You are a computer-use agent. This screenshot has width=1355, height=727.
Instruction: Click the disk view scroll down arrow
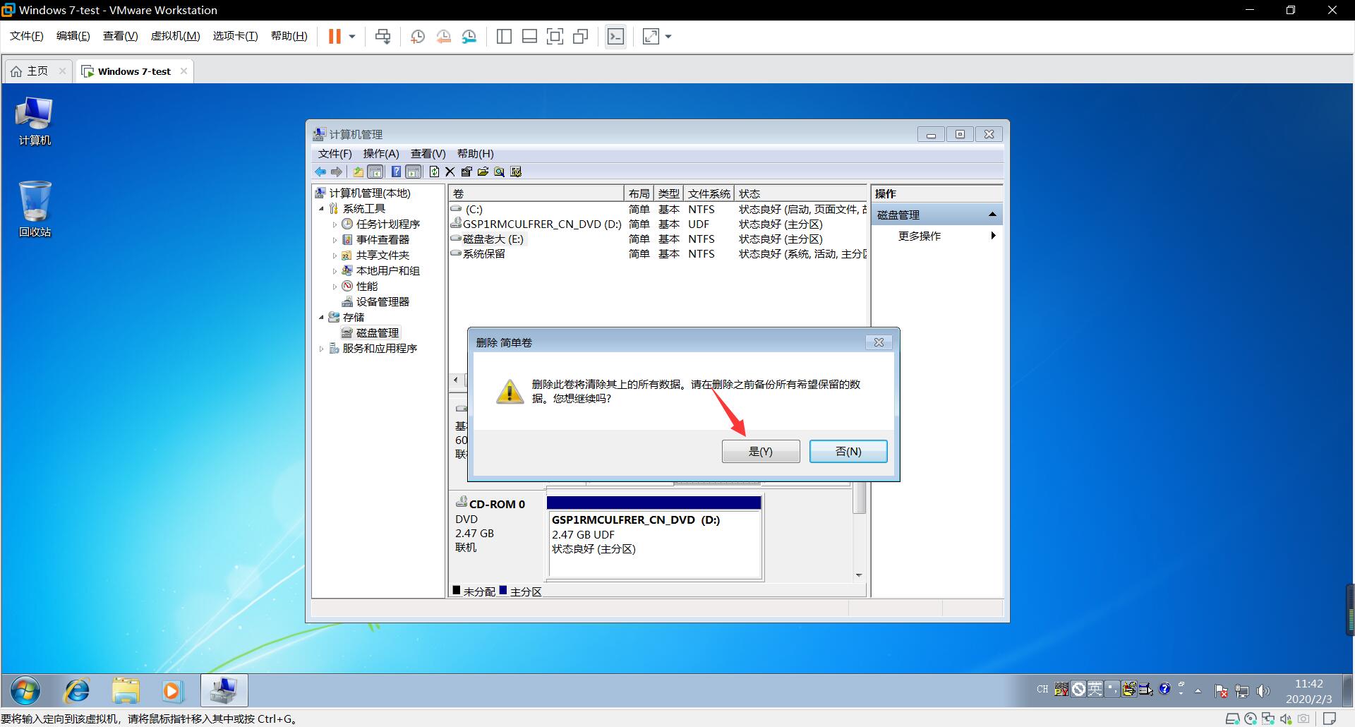point(859,575)
